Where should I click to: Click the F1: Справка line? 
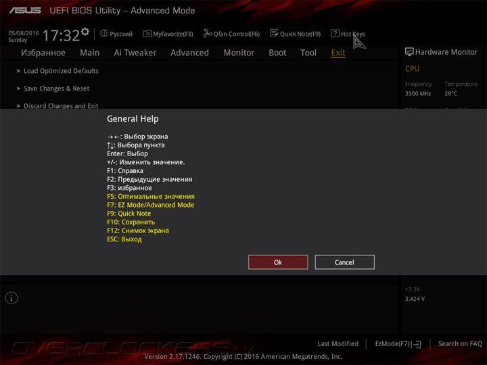(125, 171)
